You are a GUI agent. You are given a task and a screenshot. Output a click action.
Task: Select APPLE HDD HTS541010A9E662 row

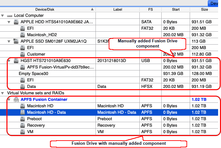[109, 22]
